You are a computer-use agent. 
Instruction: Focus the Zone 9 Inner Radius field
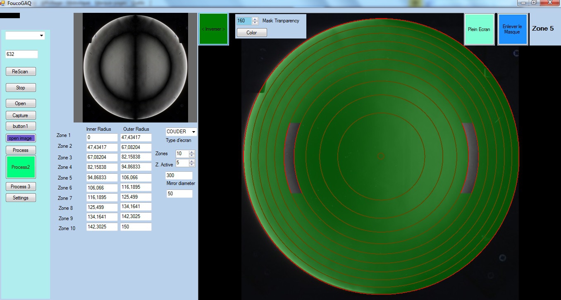click(x=102, y=216)
